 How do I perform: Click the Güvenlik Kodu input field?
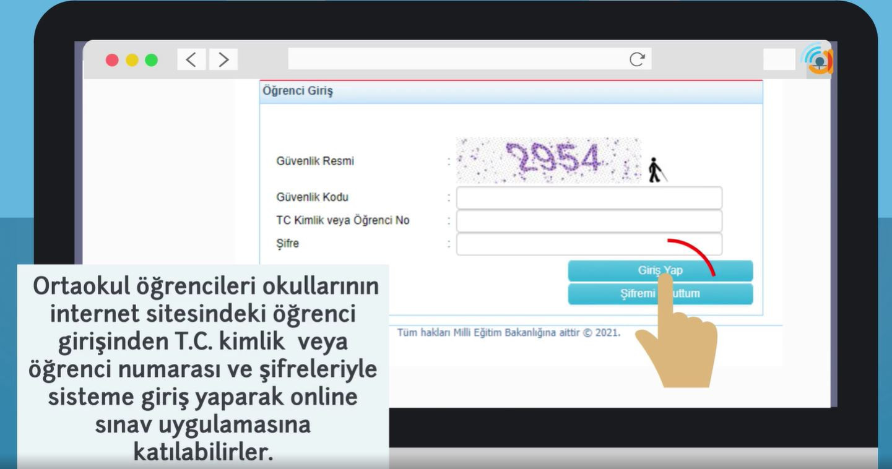(x=589, y=198)
